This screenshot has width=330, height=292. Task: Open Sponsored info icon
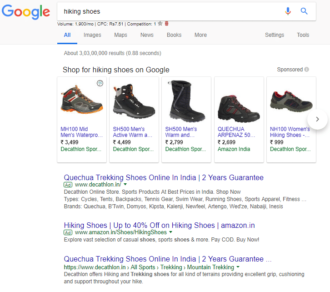coord(307,69)
